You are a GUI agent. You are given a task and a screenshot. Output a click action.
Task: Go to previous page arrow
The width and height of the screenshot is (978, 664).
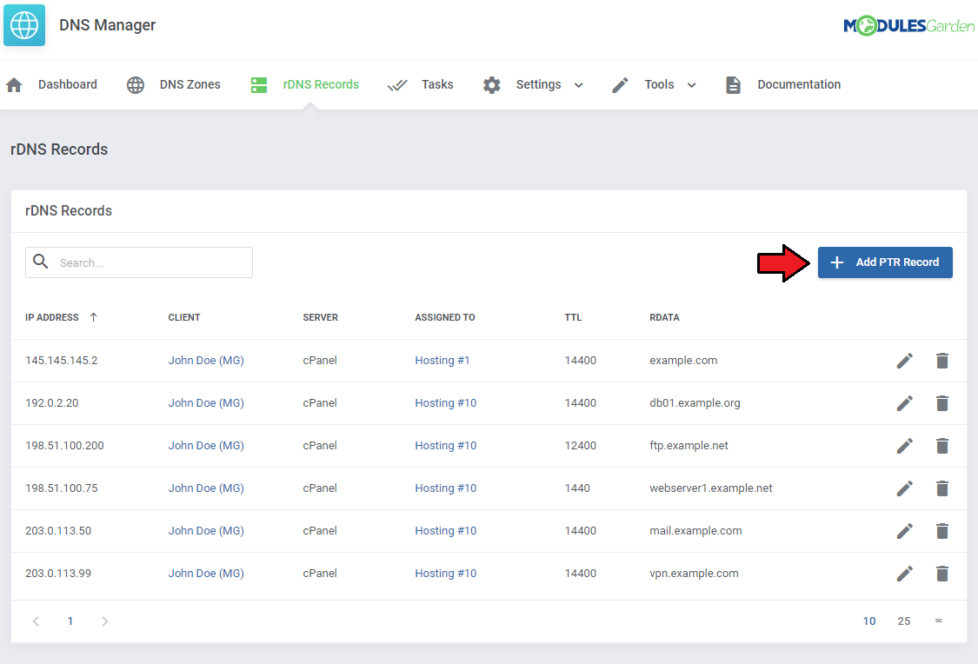coord(37,621)
